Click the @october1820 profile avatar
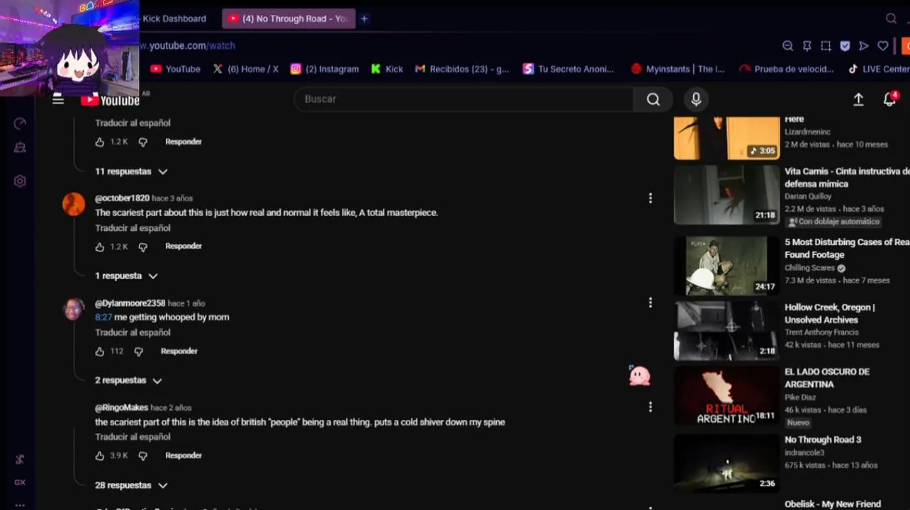 [74, 204]
